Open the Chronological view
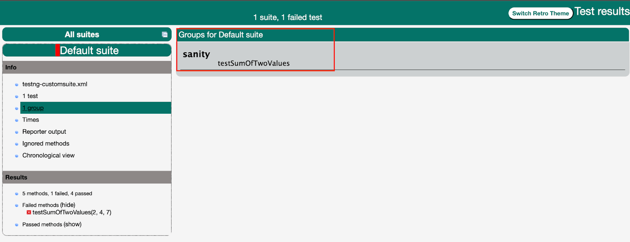Screen dimensions: 630x242 click(48, 155)
